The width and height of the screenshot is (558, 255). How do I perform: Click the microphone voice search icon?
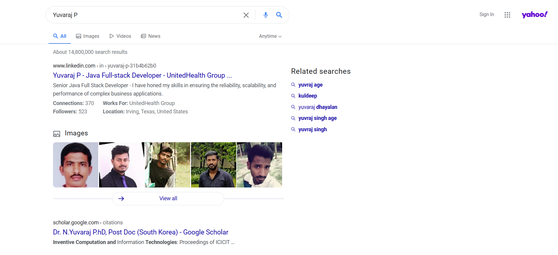(266, 15)
